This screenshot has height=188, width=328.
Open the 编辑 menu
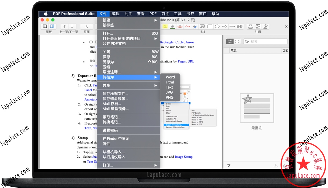click(116, 14)
